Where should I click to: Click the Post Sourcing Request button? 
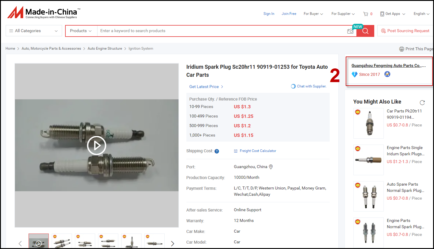point(405,31)
